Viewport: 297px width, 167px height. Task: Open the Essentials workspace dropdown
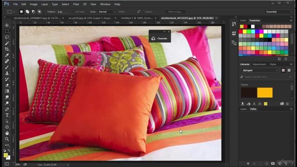pyautogui.click(x=278, y=12)
